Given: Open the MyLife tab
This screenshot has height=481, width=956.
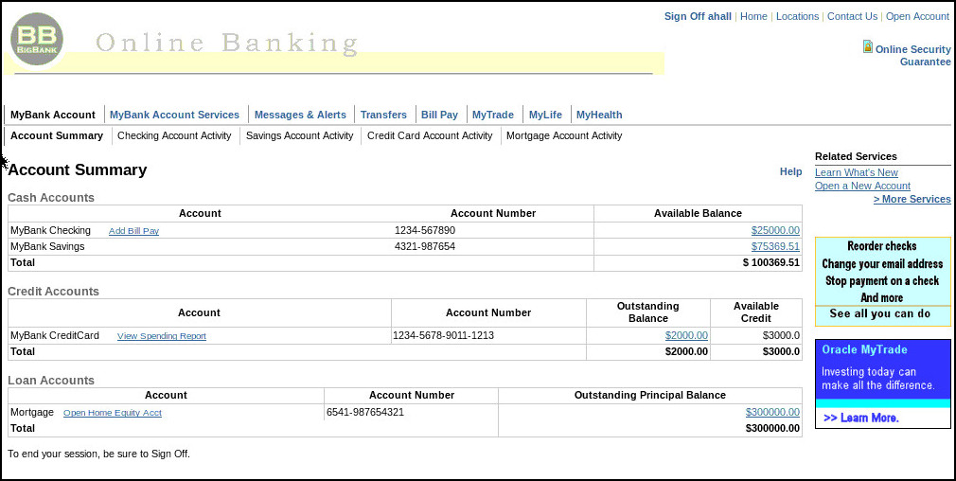Looking at the screenshot, I should coord(545,115).
